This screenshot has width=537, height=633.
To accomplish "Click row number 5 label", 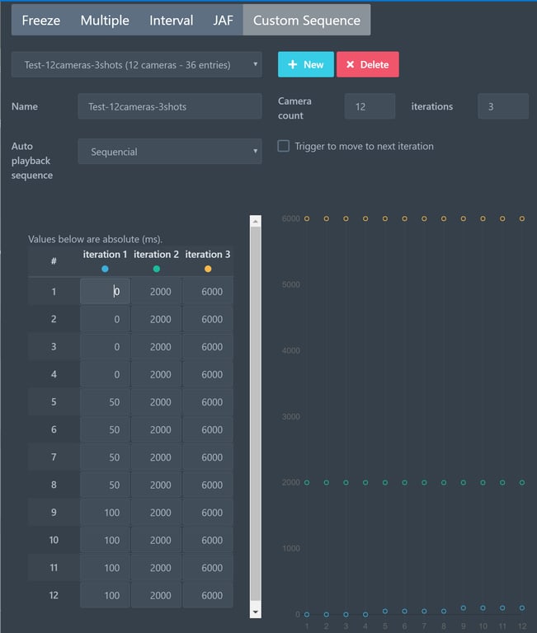I will (x=54, y=402).
